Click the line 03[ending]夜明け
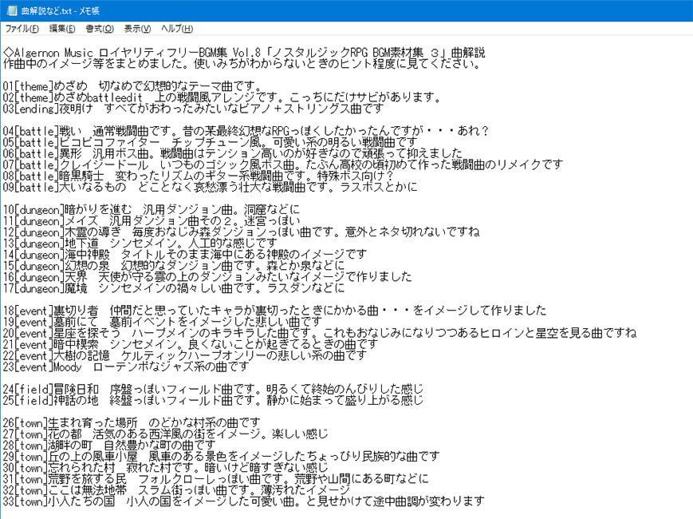This screenshot has height=519, width=693. 193,109
